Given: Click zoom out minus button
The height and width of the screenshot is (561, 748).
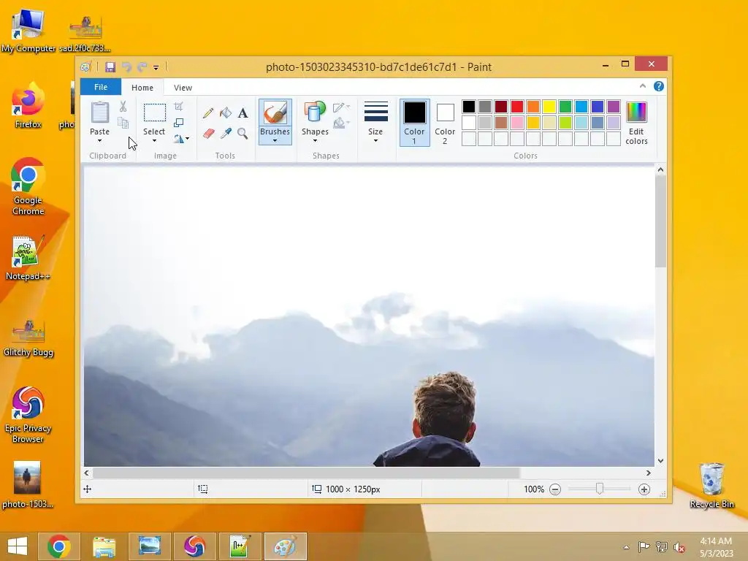Looking at the screenshot, I should [555, 489].
